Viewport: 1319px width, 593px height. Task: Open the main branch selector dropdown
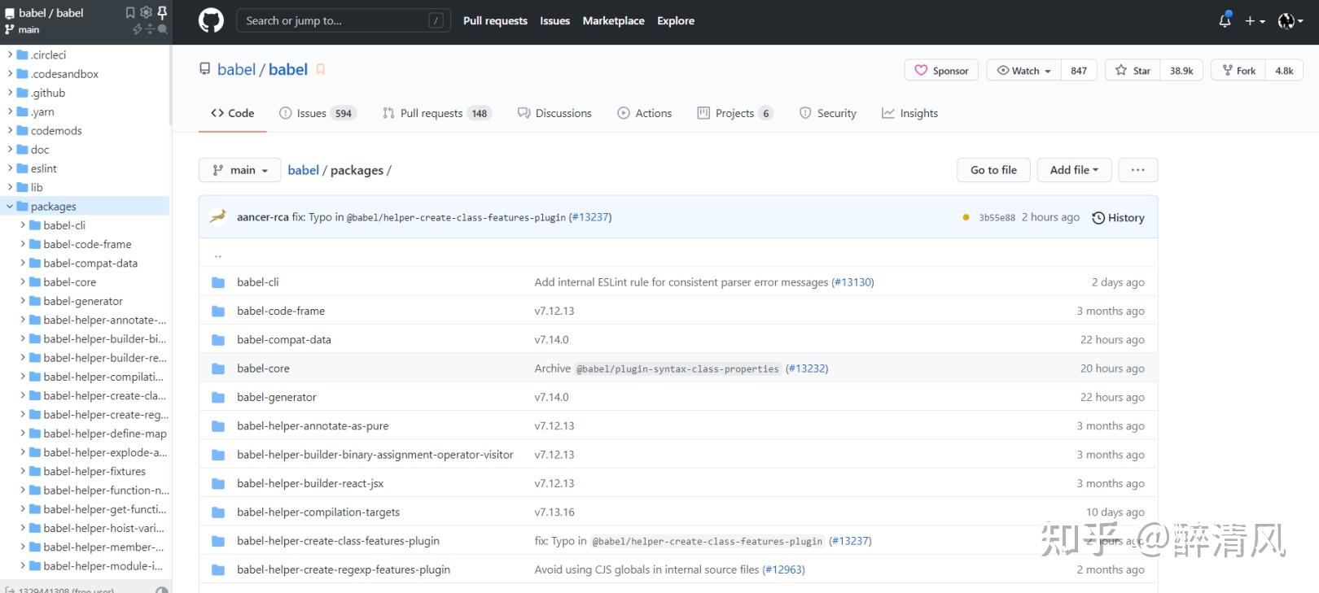click(240, 170)
